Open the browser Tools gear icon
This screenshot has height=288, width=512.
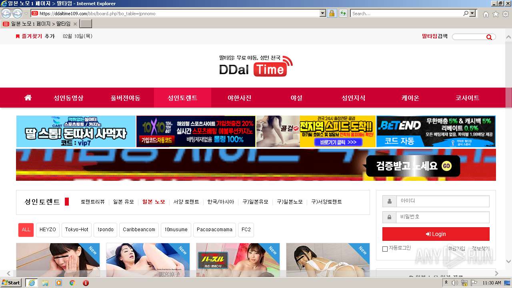click(506, 14)
